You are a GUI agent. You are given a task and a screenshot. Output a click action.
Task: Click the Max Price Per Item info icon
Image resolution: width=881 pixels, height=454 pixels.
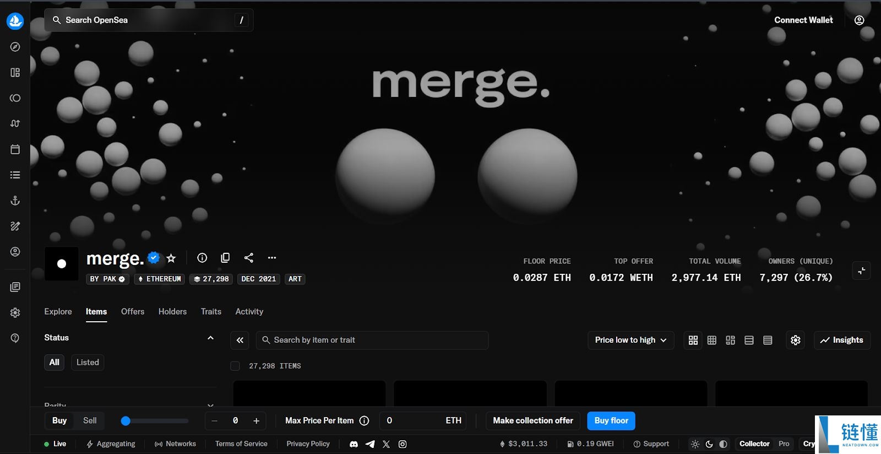point(364,421)
